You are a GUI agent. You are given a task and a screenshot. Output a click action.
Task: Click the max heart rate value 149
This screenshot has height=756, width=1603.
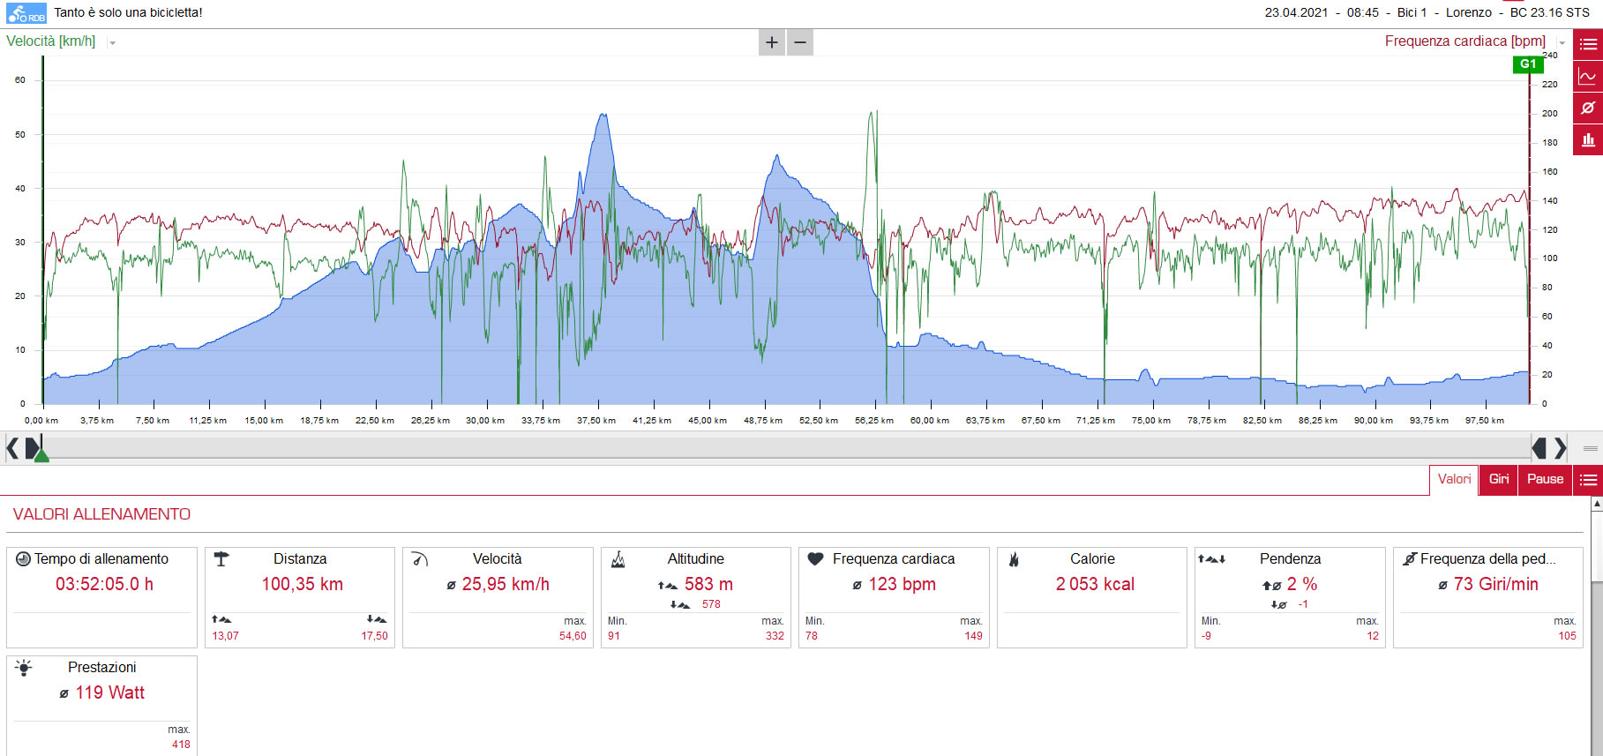(973, 636)
